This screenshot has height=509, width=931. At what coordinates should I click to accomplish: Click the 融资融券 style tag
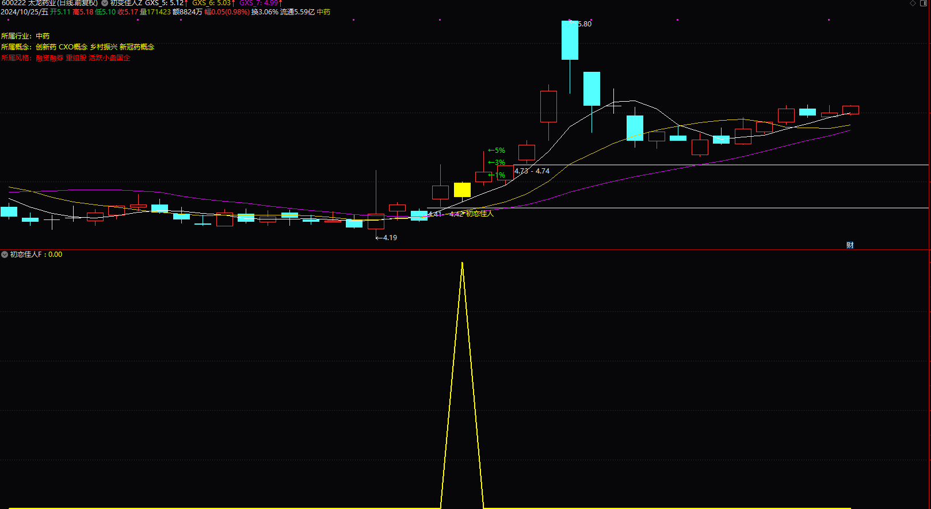[49, 58]
